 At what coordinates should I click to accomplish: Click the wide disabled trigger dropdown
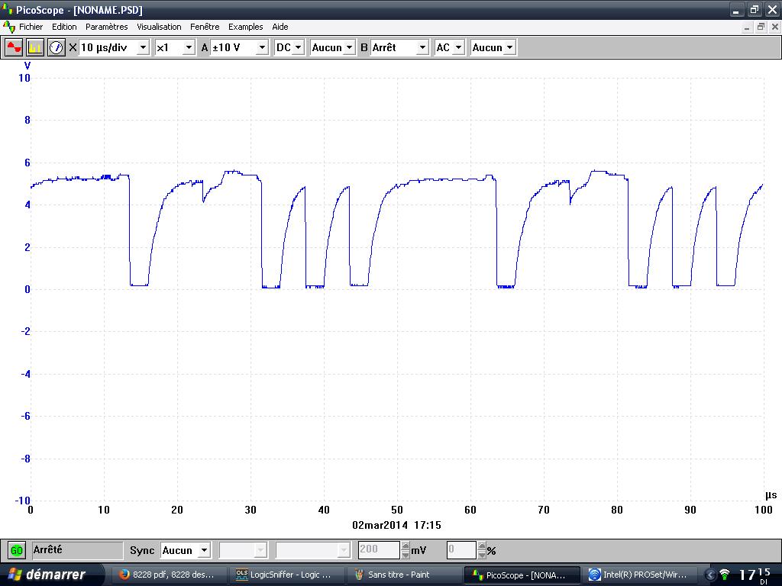313,550
